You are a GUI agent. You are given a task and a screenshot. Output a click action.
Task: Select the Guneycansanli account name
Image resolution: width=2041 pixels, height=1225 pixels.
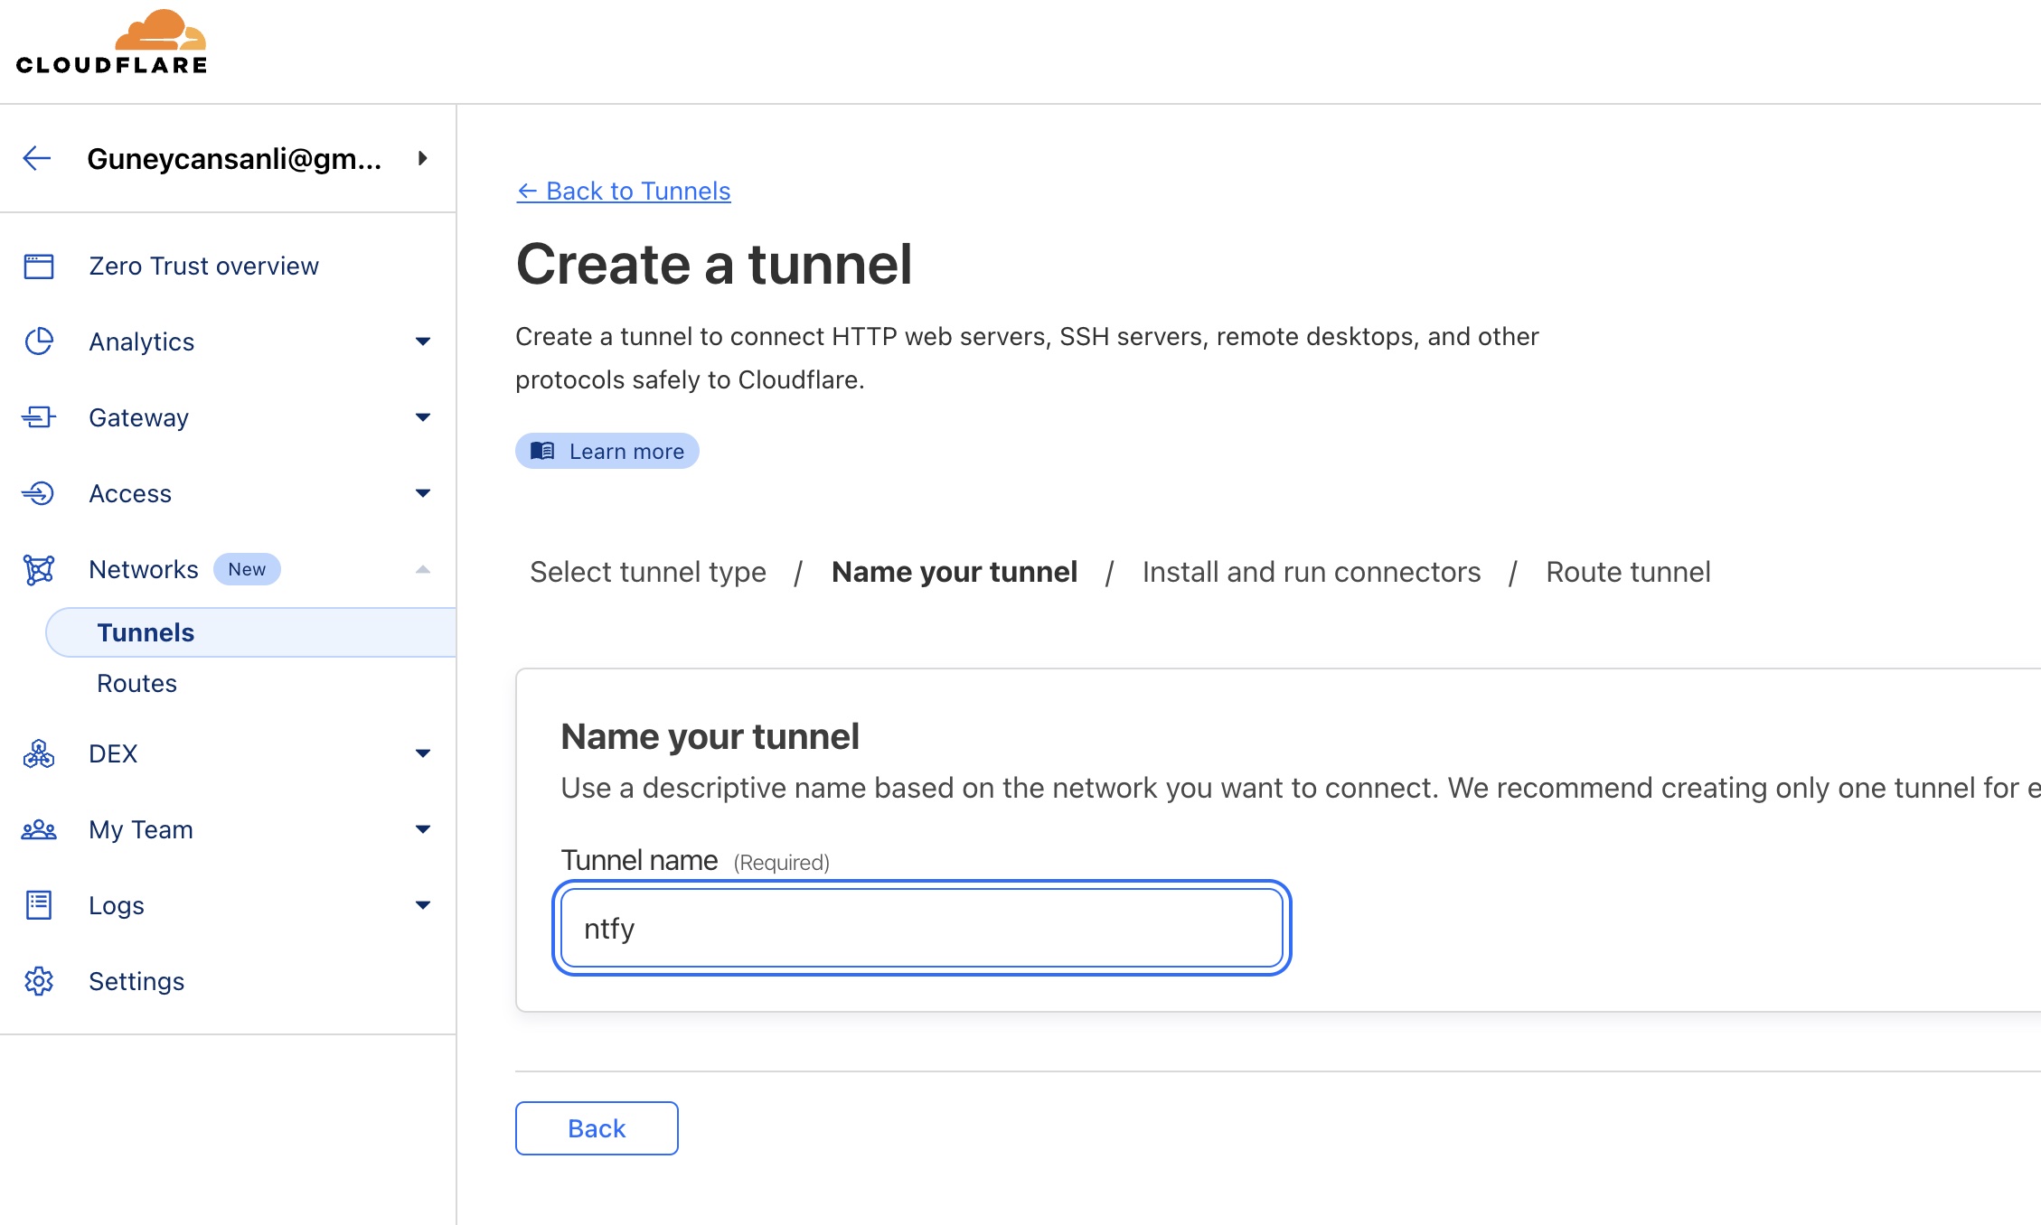pos(234,158)
